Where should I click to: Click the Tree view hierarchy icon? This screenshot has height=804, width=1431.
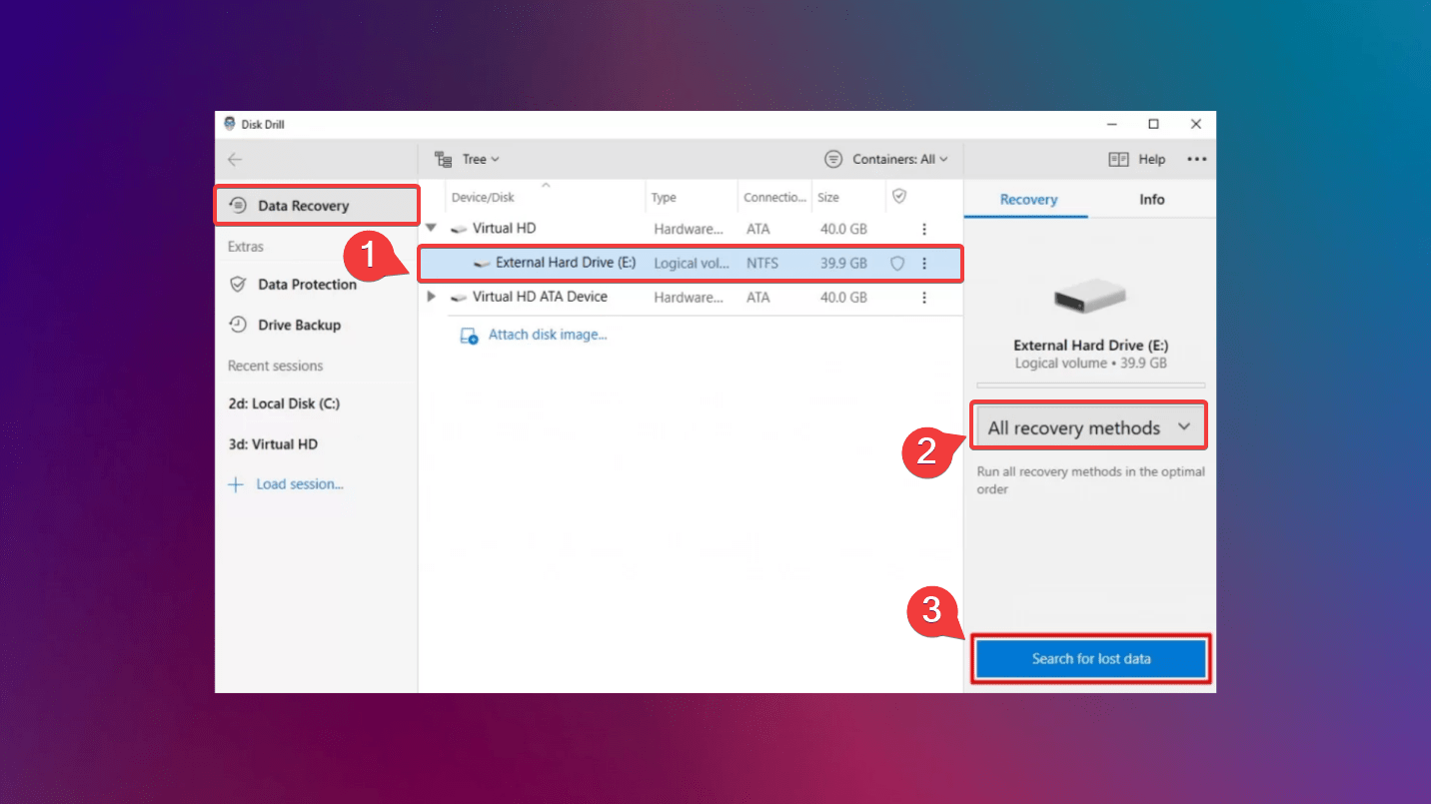click(x=444, y=159)
